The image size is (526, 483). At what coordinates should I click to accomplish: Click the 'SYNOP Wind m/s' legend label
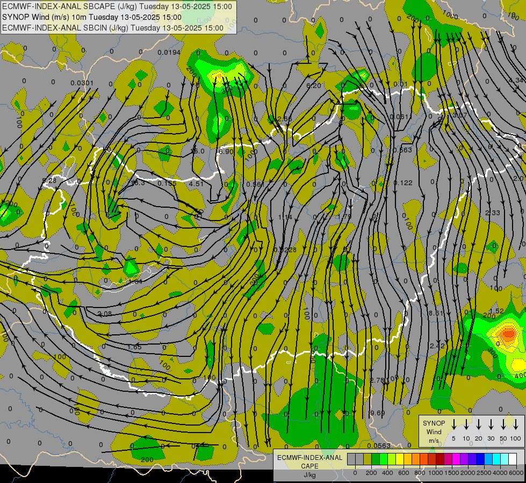[x=434, y=431]
